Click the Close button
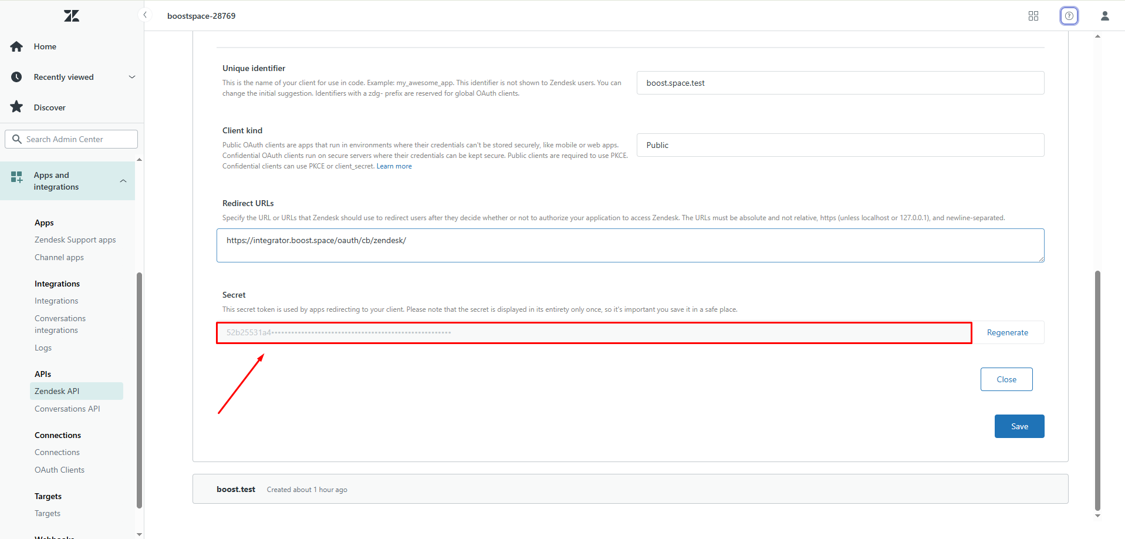Screen dimensions: 1125x539 [x=1006, y=379]
